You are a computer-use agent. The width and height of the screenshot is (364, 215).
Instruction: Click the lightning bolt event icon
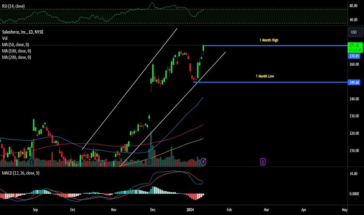point(203,161)
